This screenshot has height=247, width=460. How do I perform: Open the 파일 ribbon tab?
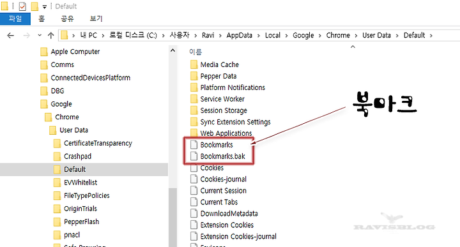15,19
